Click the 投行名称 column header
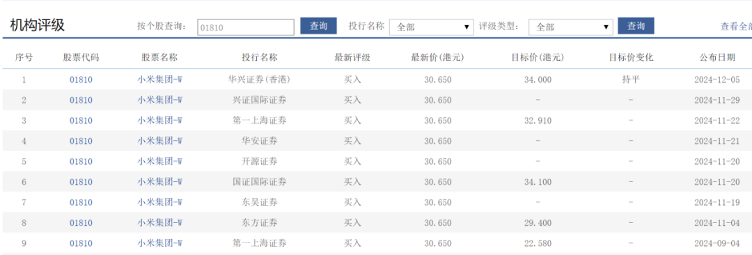Image resolution: width=752 pixels, height=255 pixels. pyautogui.click(x=260, y=58)
